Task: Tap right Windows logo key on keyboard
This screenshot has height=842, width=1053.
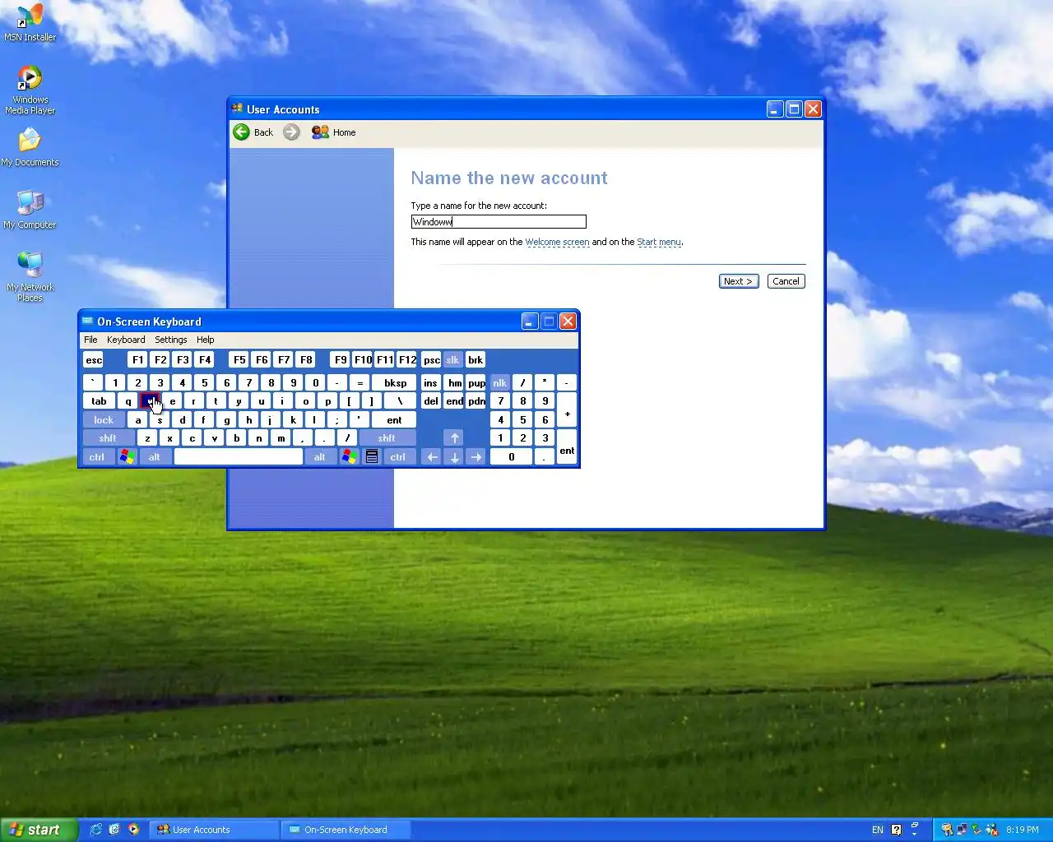Action: tap(349, 457)
